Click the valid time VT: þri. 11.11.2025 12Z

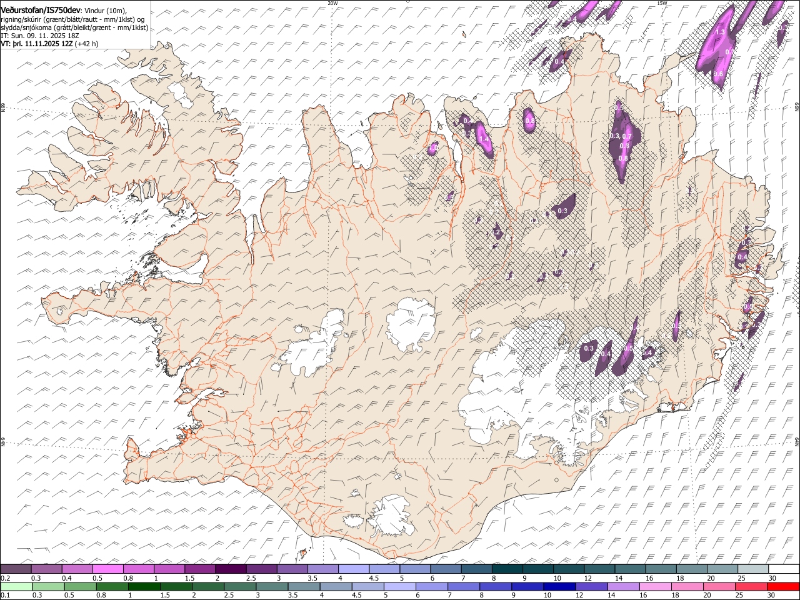click(36, 44)
